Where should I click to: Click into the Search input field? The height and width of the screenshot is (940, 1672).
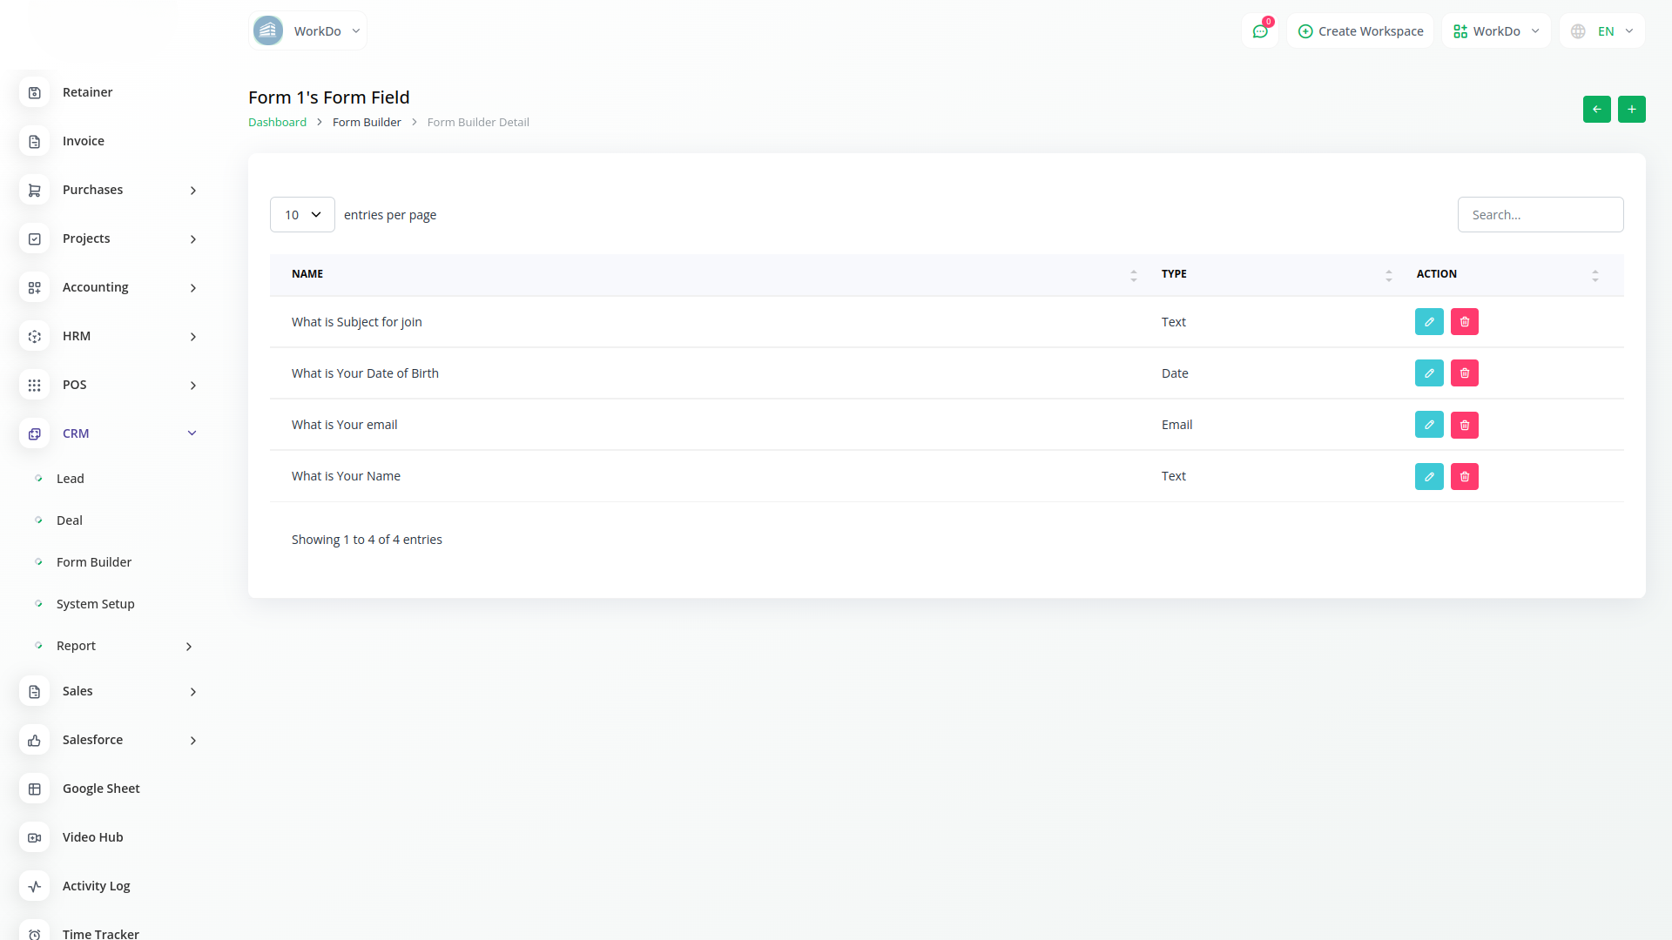tap(1540, 215)
